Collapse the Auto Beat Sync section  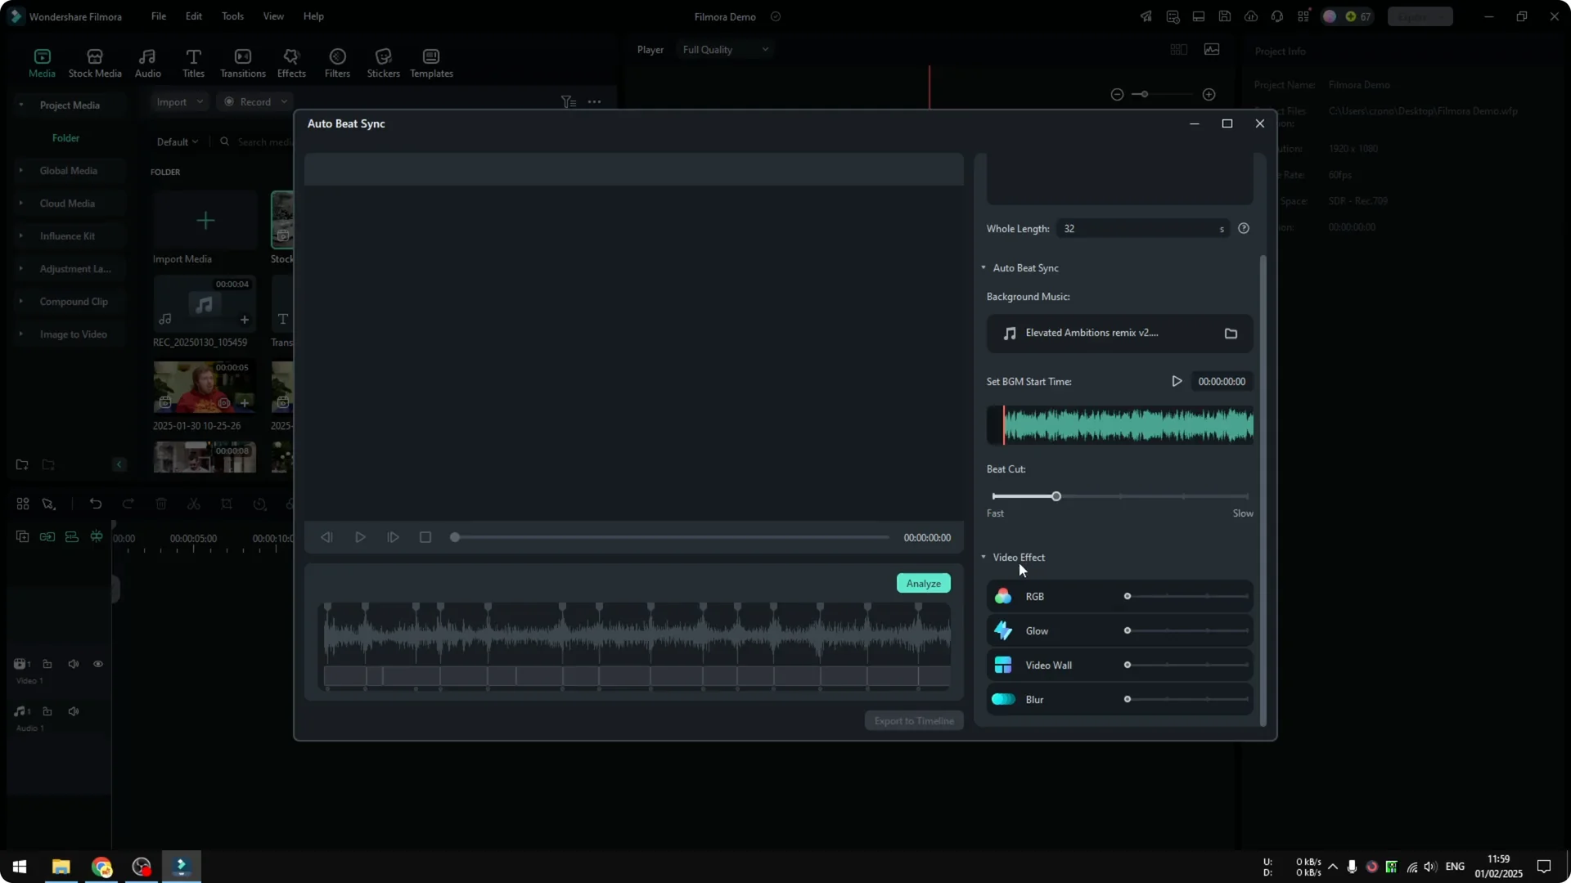pos(983,267)
